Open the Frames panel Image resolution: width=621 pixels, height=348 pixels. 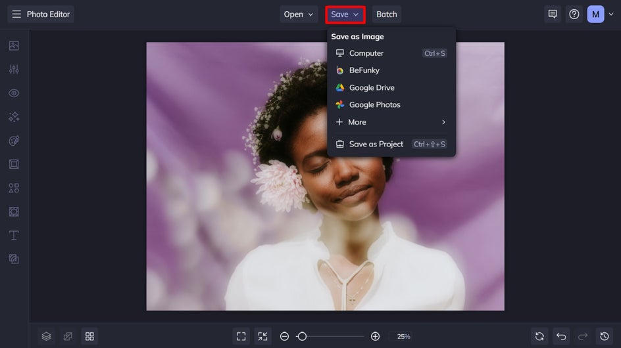coord(14,164)
